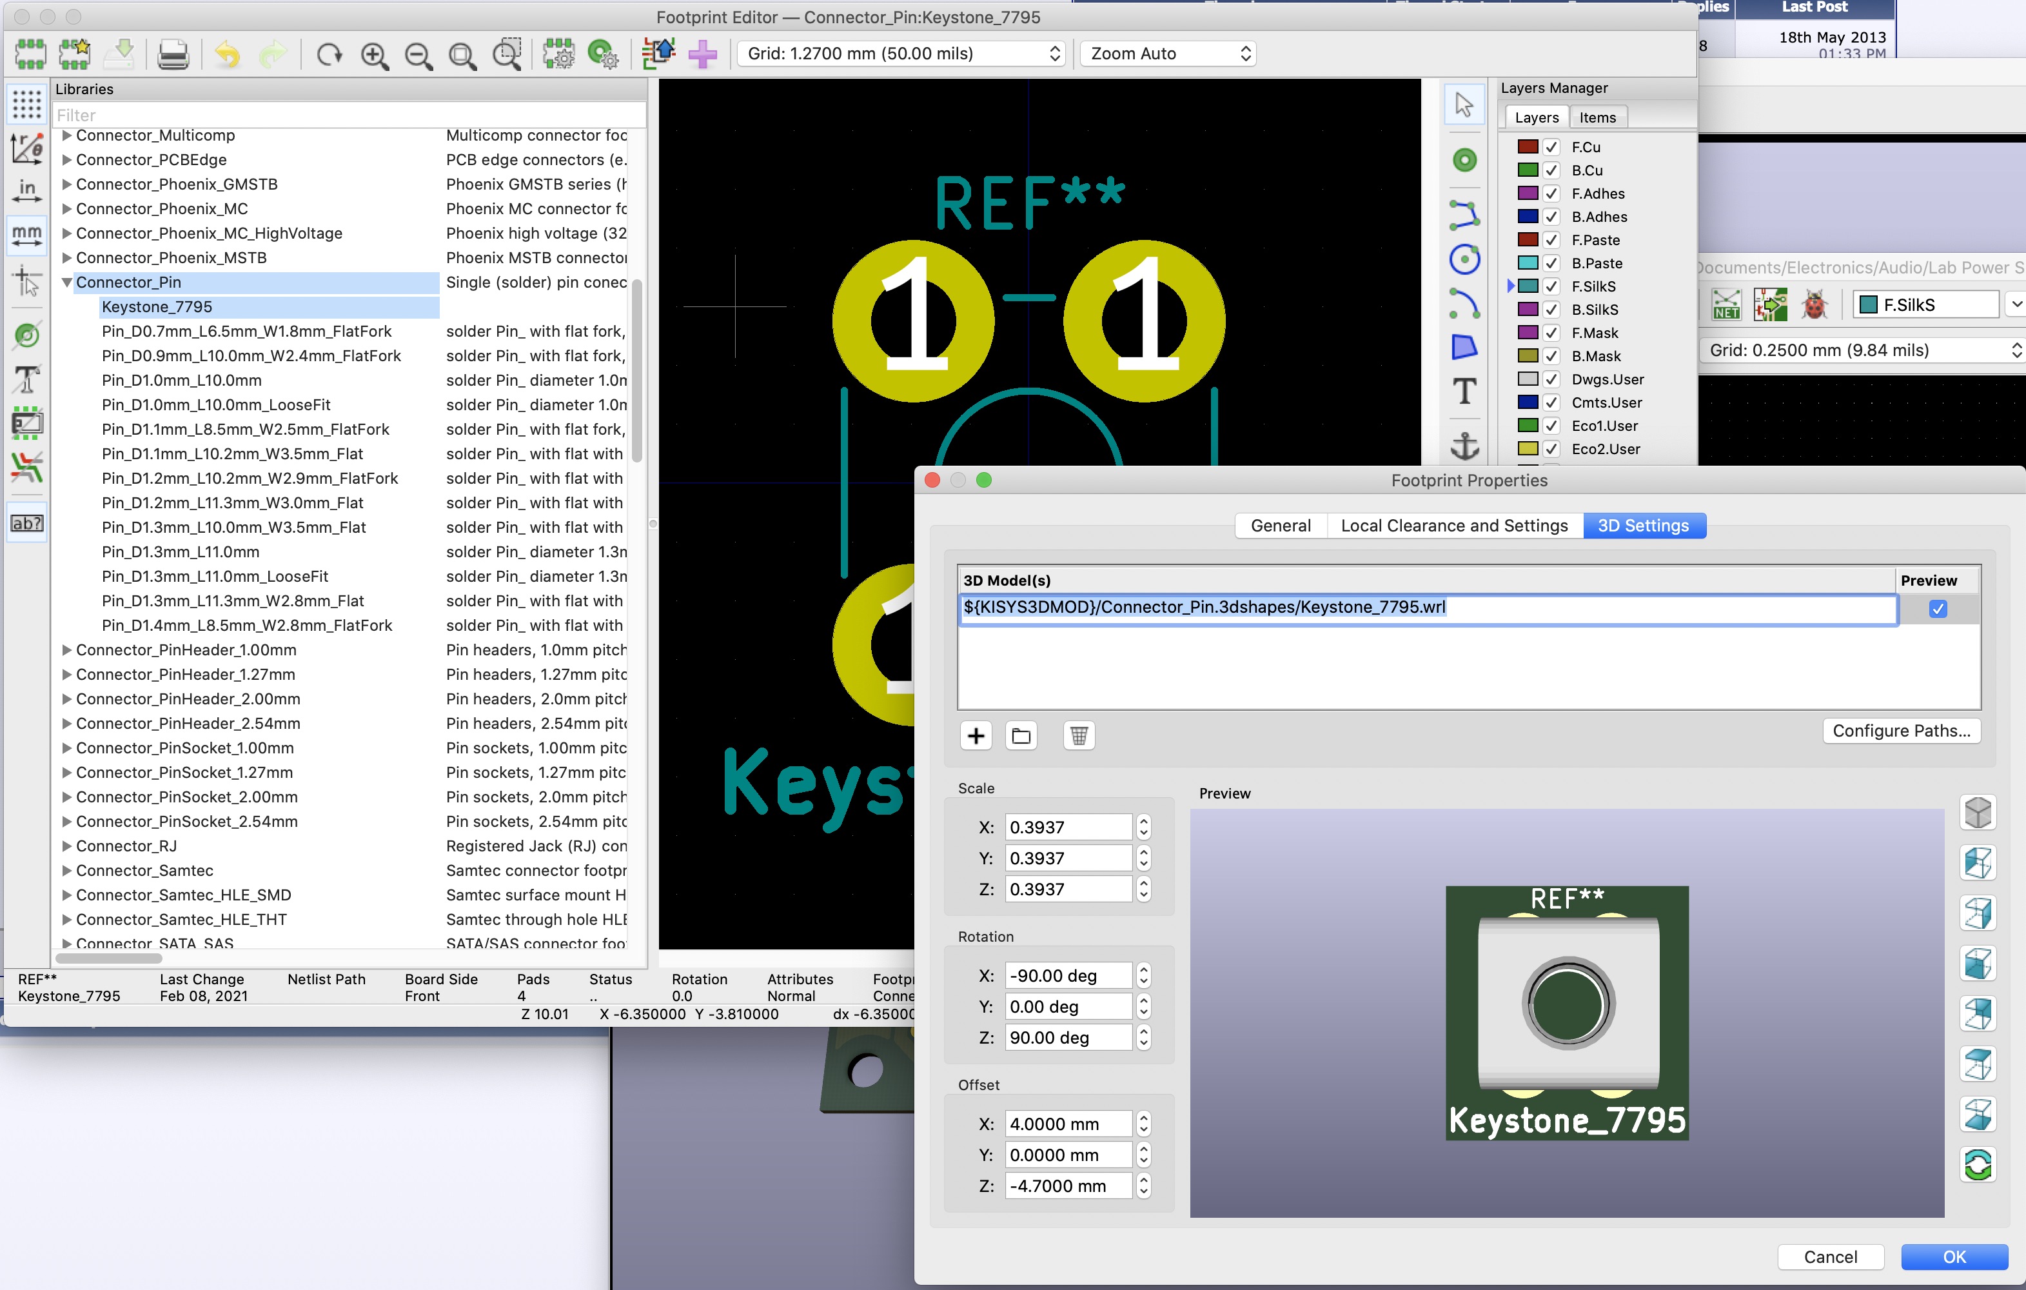Click the solid cube 3D view icon
This screenshot has height=1290, width=2026.
pyautogui.click(x=1978, y=812)
